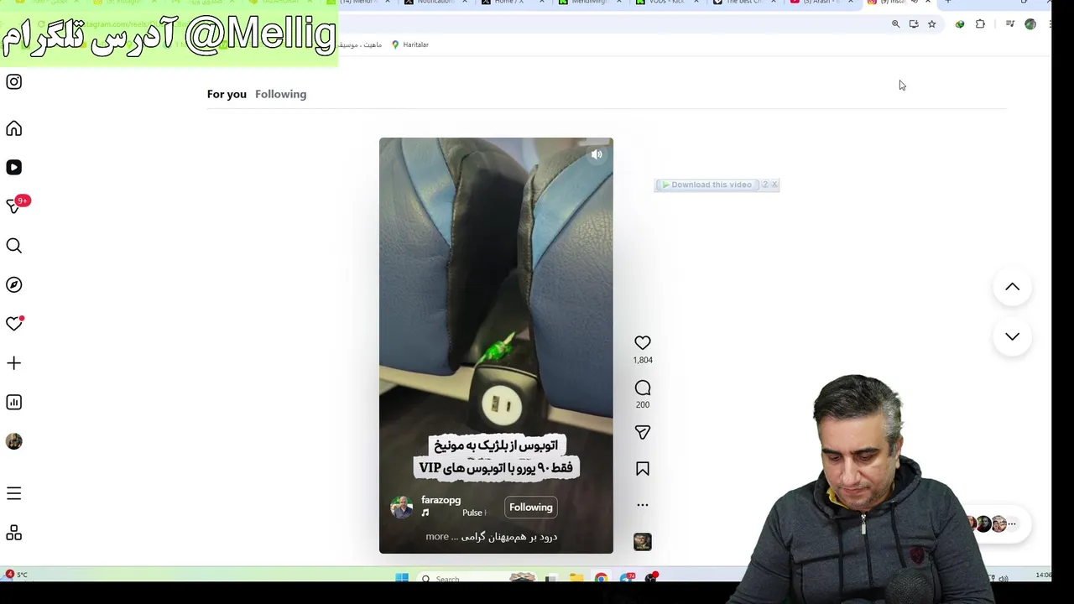
Task: Open Meta apps grid icon
Action: pyautogui.click(x=14, y=533)
